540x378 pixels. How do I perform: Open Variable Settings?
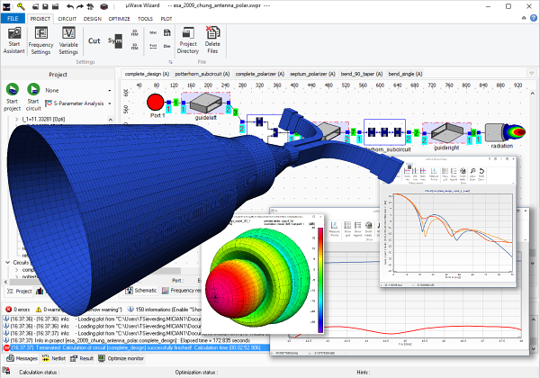pos(68,42)
